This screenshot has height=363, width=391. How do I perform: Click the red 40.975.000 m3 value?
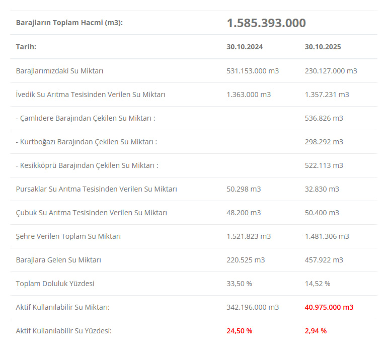point(329,307)
